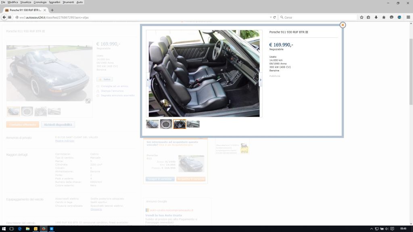Click the autoscout24.it address bar
Viewport: 413px width, 232px height.
(x=142, y=17)
